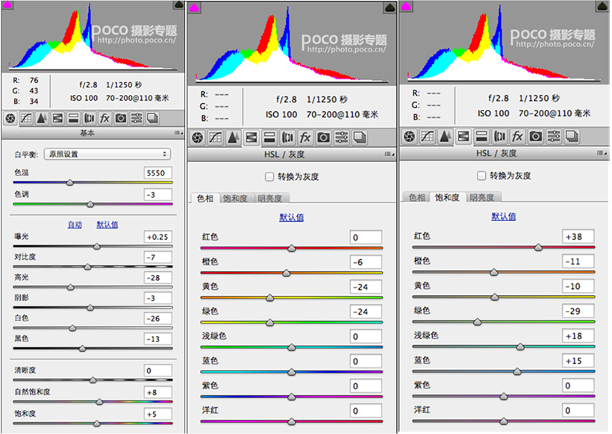Open Lens Corrections icon in left panel
The height and width of the screenshot is (434, 612).
(90, 118)
